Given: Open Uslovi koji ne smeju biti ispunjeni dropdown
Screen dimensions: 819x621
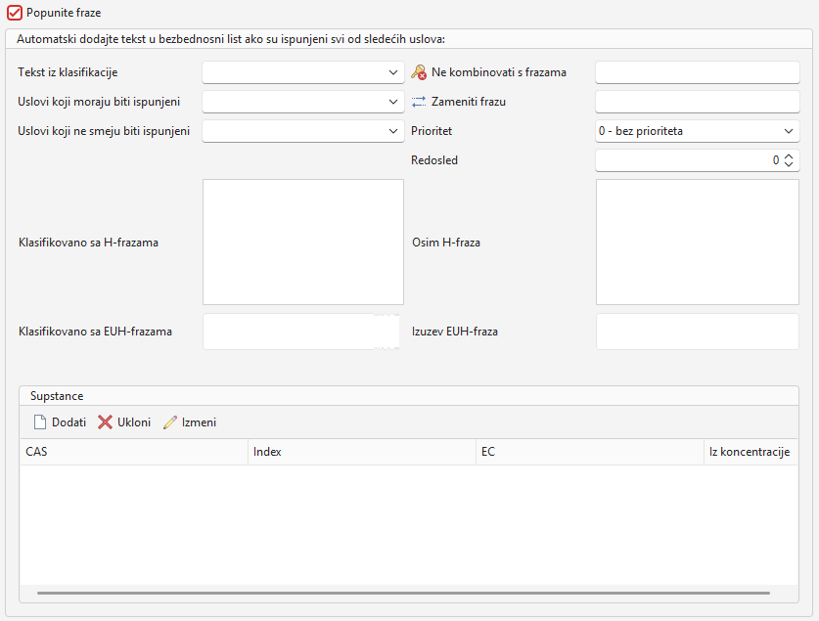Looking at the screenshot, I should [303, 131].
